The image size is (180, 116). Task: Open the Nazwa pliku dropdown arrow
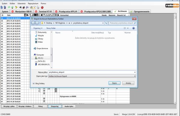click(x=135, y=72)
